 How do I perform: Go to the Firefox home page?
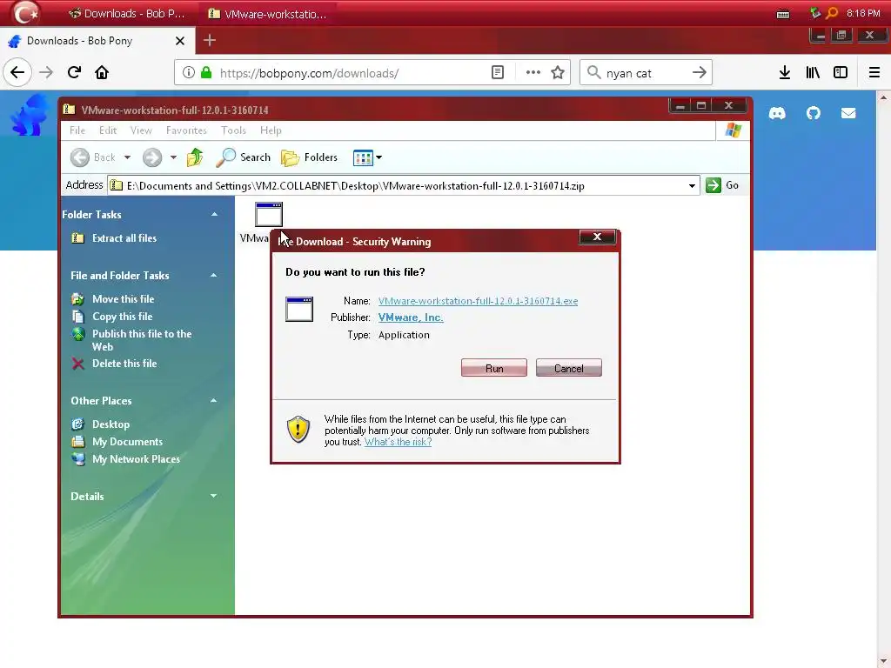(102, 73)
